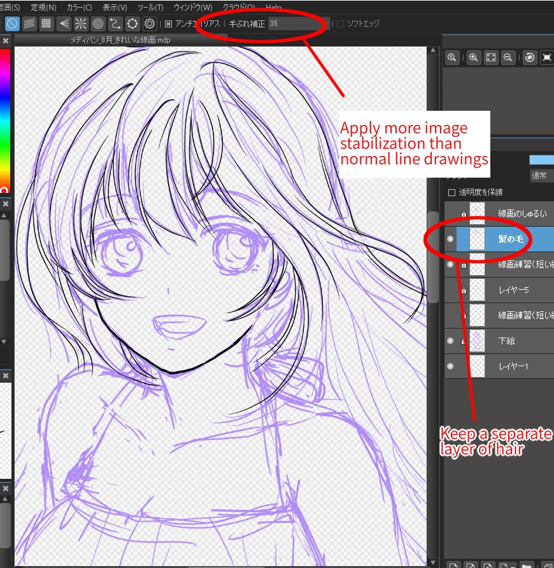Image resolution: width=554 pixels, height=568 pixels.
Task: Click the 100% zoom icon in the Navigator
Action: [x=452, y=57]
